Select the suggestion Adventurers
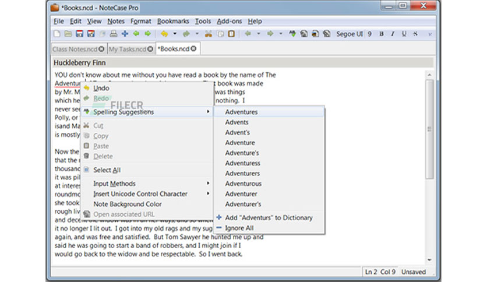The height and width of the screenshot is (282, 487). pos(269,173)
